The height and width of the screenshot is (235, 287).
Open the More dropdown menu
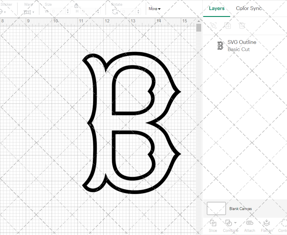(154, 9)
